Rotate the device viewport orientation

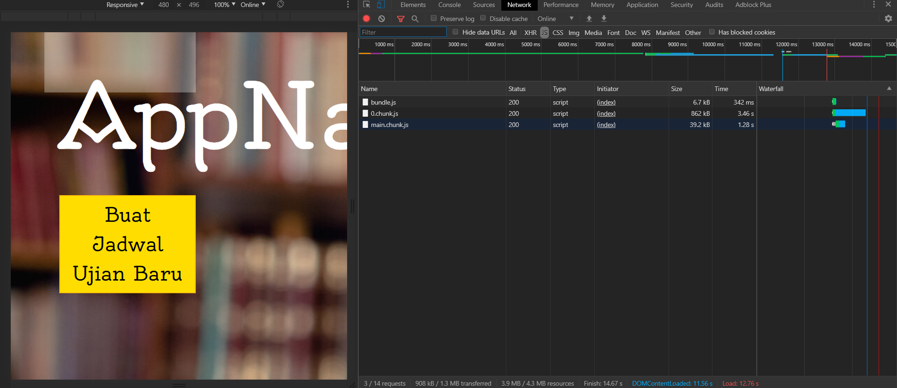(280, 5)
